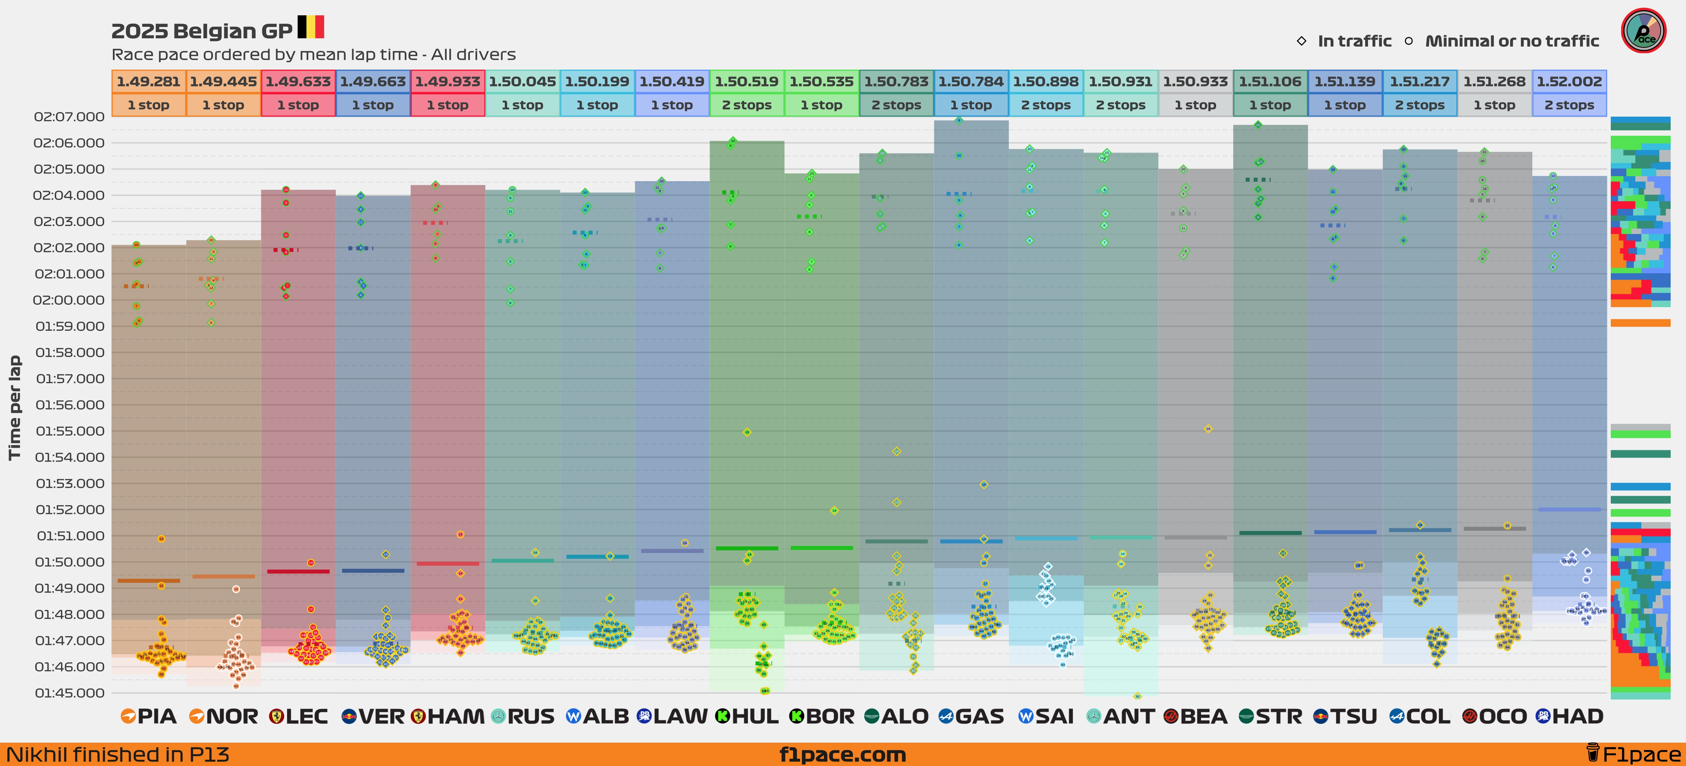Click the Ferrari logo beside LEC

[277, 716]
